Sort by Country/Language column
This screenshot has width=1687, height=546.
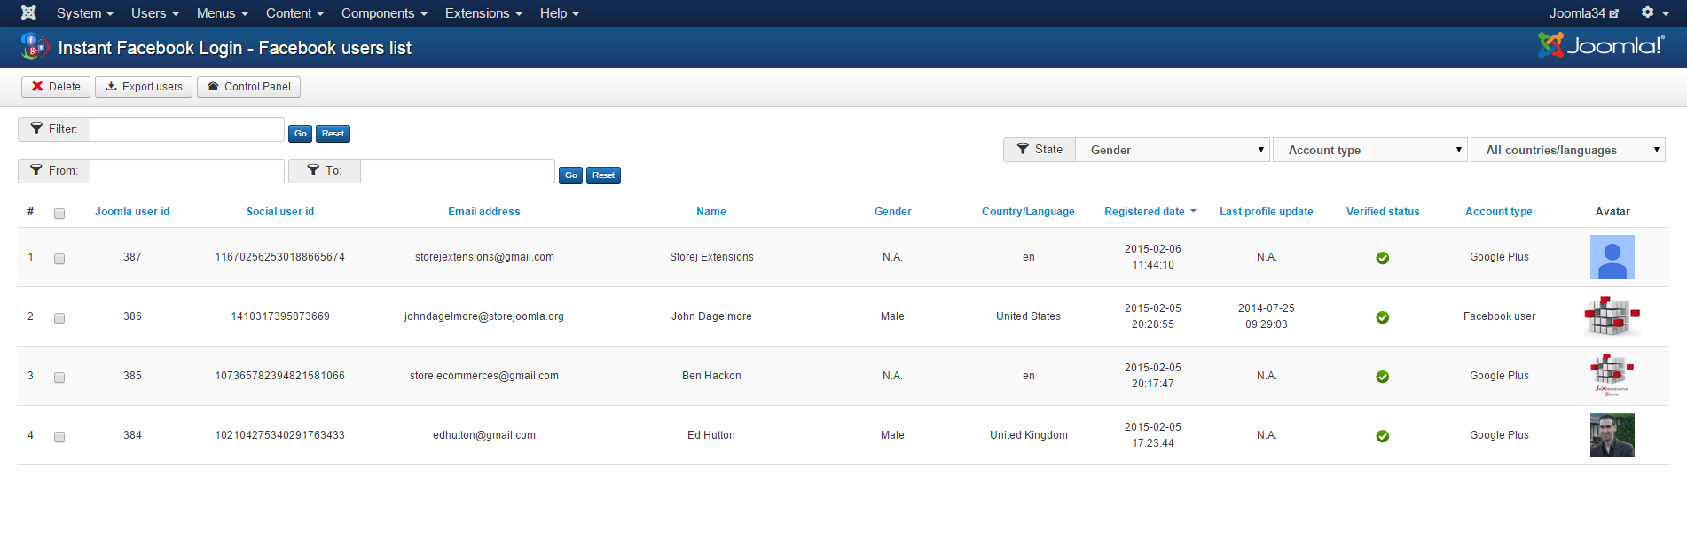pyautogui.click(x=1028, y=212)
